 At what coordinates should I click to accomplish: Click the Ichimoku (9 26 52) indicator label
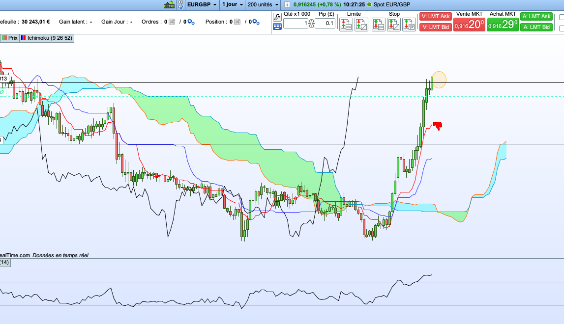(x=50, y=38)
